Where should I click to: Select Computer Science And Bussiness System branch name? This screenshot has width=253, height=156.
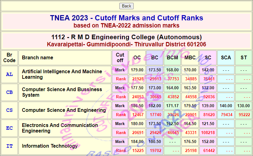click(x=62, y=92)
